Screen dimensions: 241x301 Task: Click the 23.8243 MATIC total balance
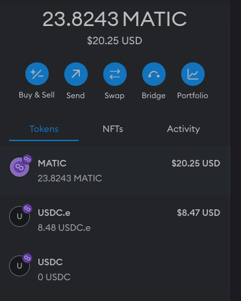(x=114, y=19)
